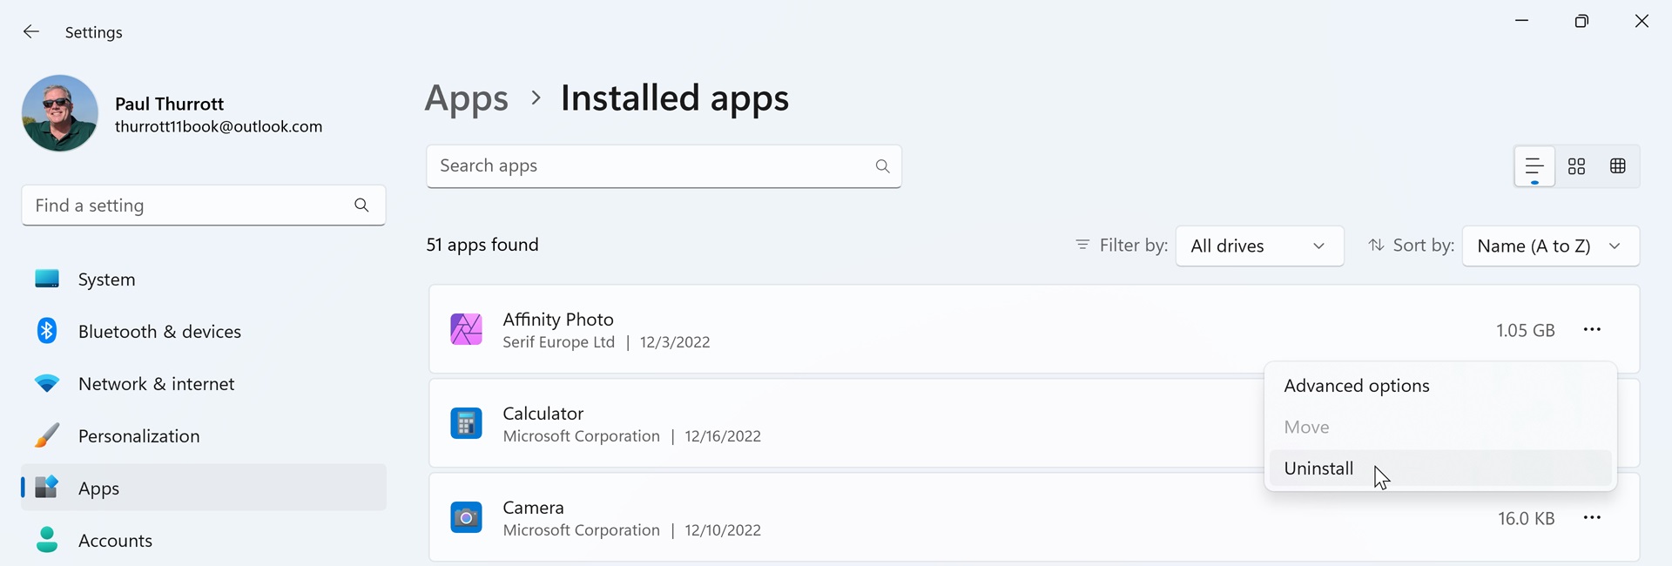Choose Uninstall from the context menu

1318,468
